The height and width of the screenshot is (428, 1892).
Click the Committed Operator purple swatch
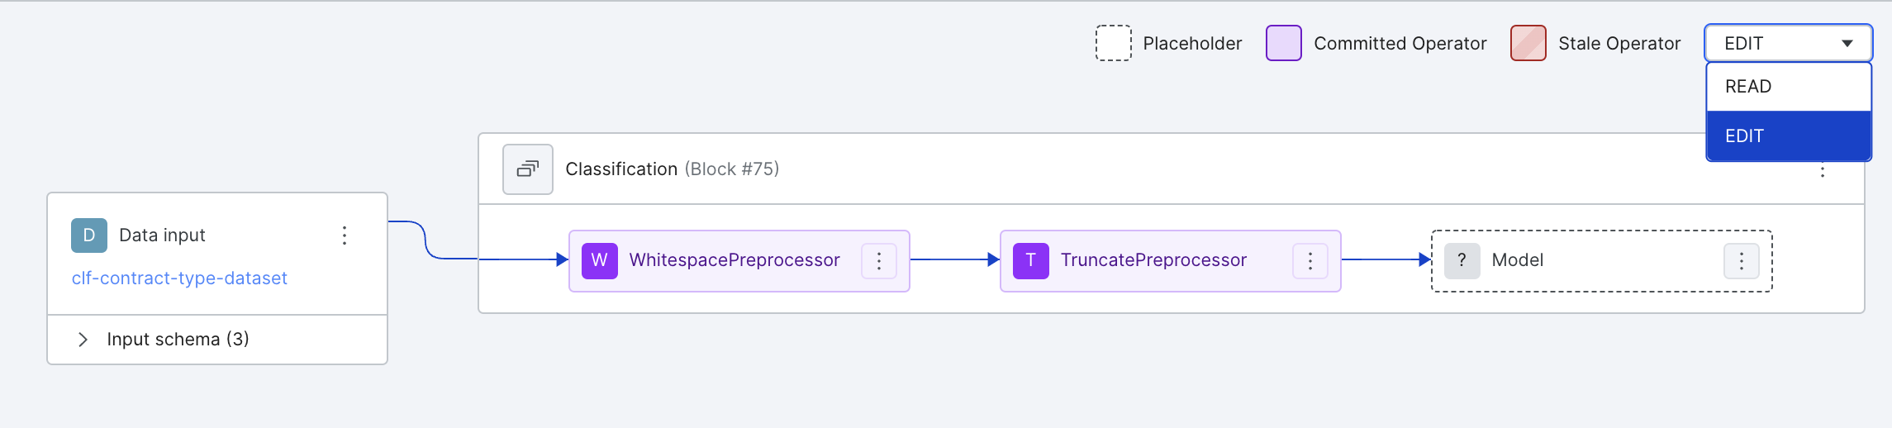(x=1284, y=43)
